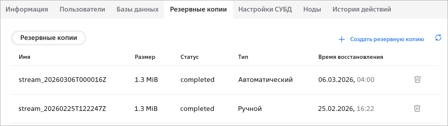
Task: Switch to the Пользователи tab
Action: pyautogui.click(x=82, y=9)
